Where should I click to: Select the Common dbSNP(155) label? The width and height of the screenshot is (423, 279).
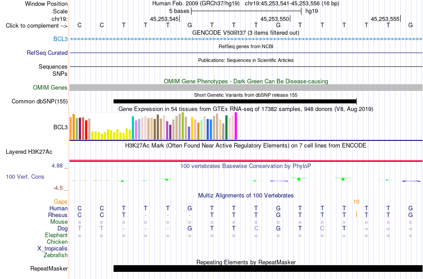click(40, 101)
